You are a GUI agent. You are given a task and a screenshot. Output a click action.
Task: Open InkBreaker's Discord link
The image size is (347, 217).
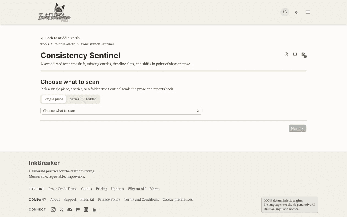tap(70, 209)
